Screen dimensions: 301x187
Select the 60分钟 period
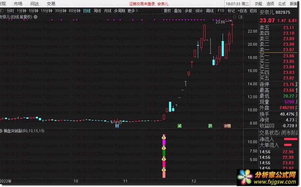[75, 11]
